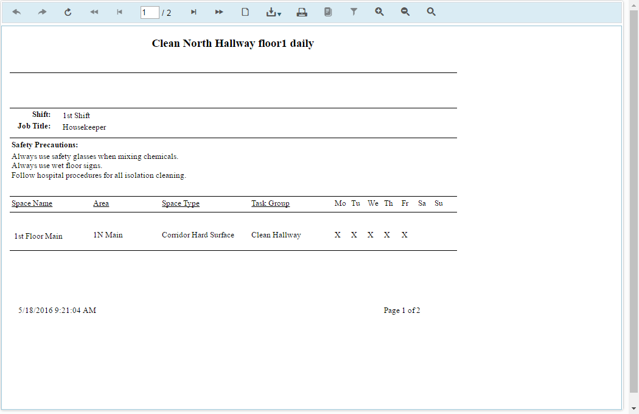Click the Space Name column header

pyautogui.click(x=32, y=203)
